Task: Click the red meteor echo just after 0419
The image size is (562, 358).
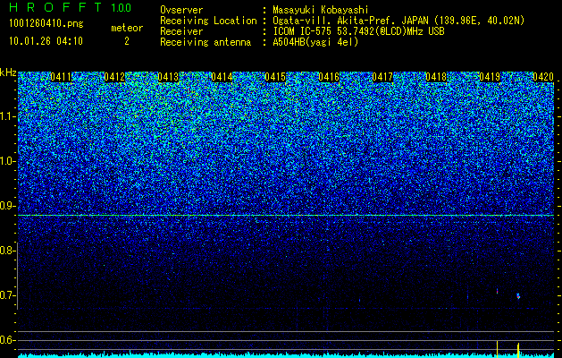Action: tap(497, 291)
